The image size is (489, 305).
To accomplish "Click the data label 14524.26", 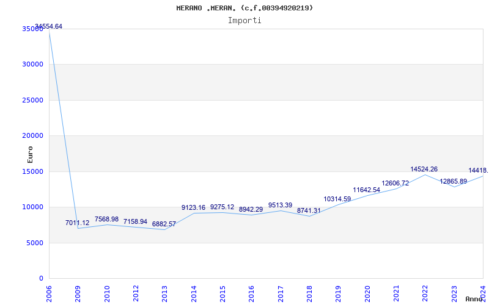I will 424,170.
